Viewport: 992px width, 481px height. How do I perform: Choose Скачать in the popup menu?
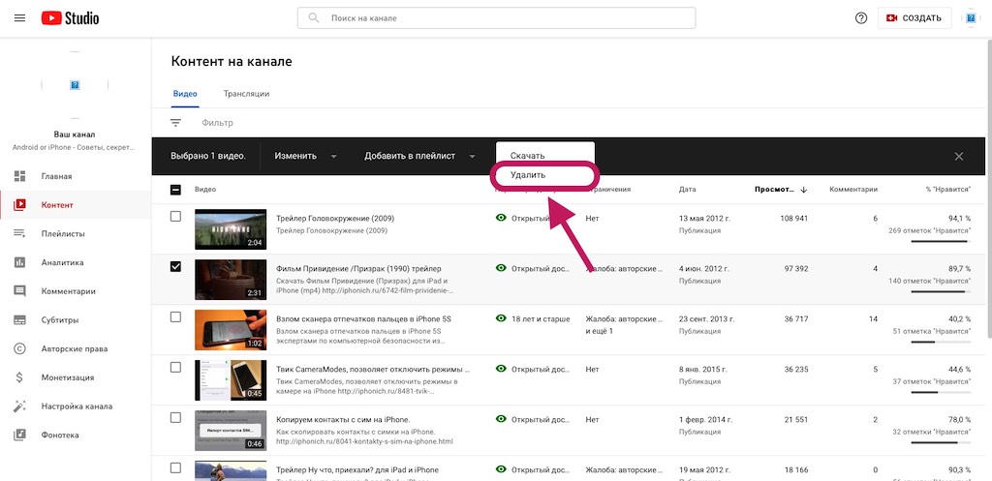coord(528,156)
